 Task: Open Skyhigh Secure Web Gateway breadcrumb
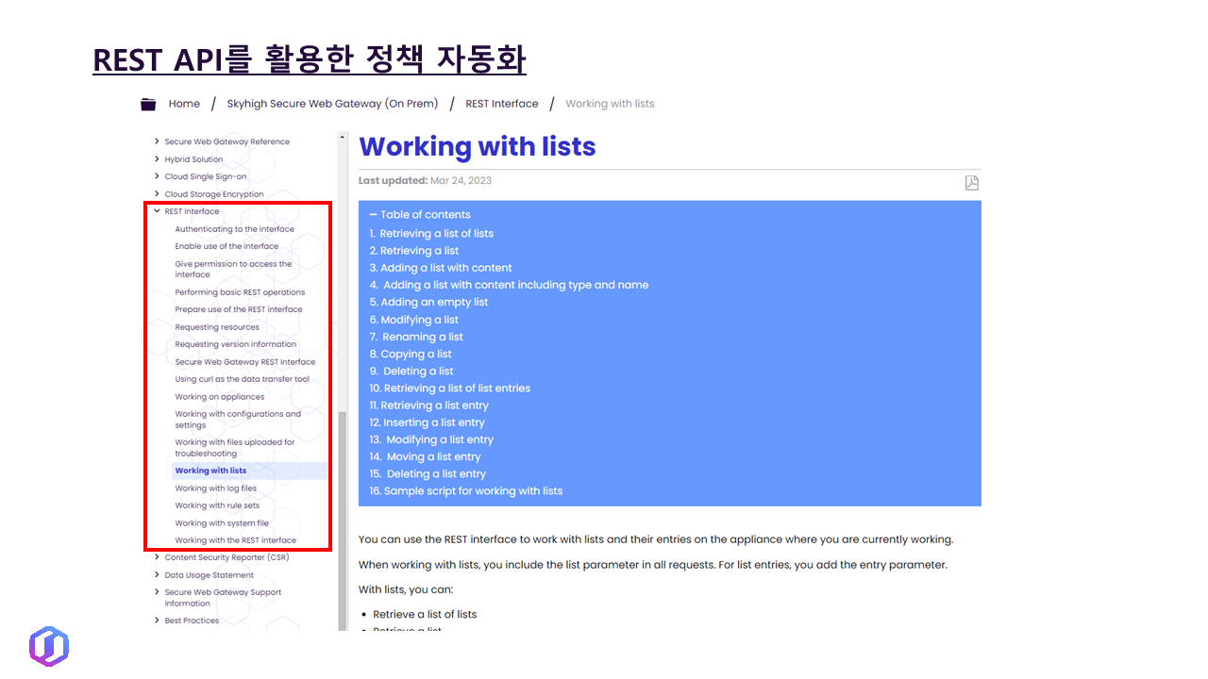tap(332, 104)
